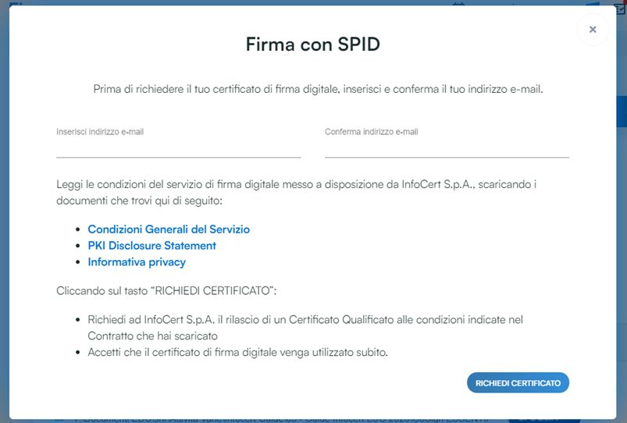627x423 pixels.
Task: Click the 'Firma con SPID' dialog title
Action: (312, 44)
